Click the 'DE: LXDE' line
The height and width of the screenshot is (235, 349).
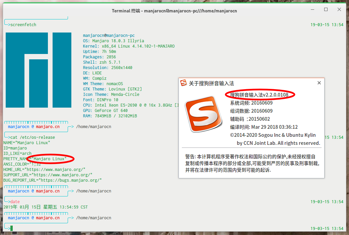(92, 73)
